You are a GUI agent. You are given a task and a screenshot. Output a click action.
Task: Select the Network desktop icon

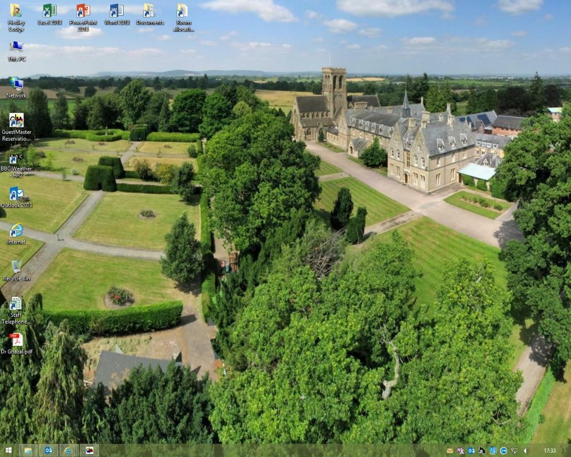coord(16,87)
